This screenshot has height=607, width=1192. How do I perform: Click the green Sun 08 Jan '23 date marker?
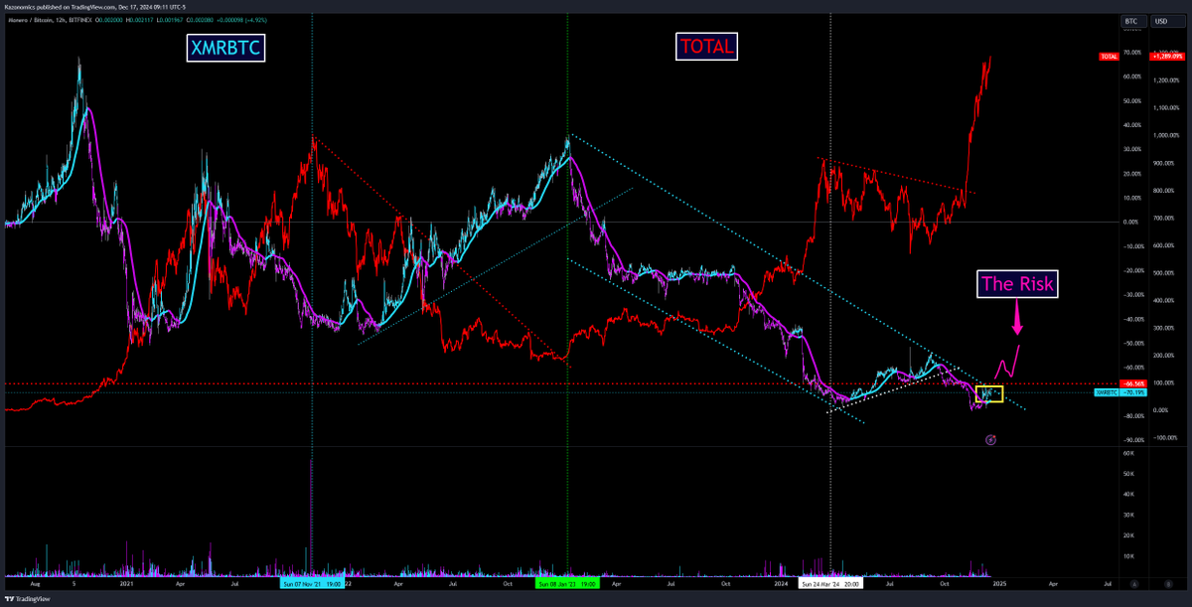567,583
